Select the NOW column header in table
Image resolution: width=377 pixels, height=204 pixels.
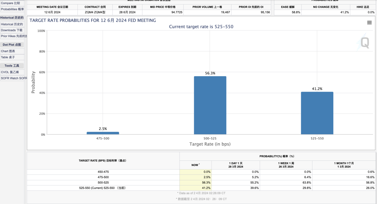pos(195,165)
